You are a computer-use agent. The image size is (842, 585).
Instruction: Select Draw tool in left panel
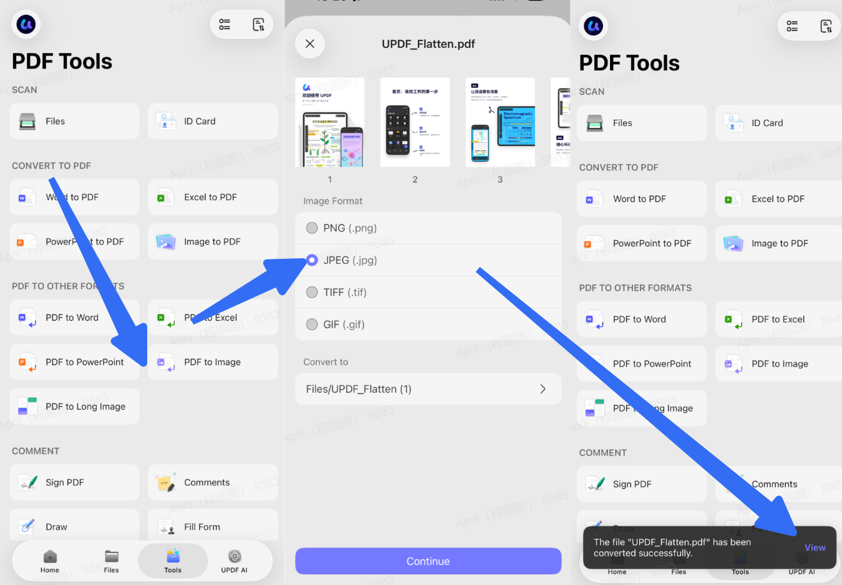click(x=74, y=526)
